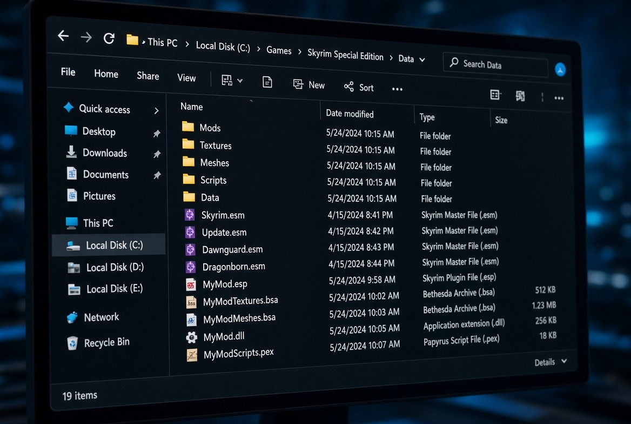Open the three-dot overflow beside Sort
Screen dimensions: 631x424
click(397, 89)
